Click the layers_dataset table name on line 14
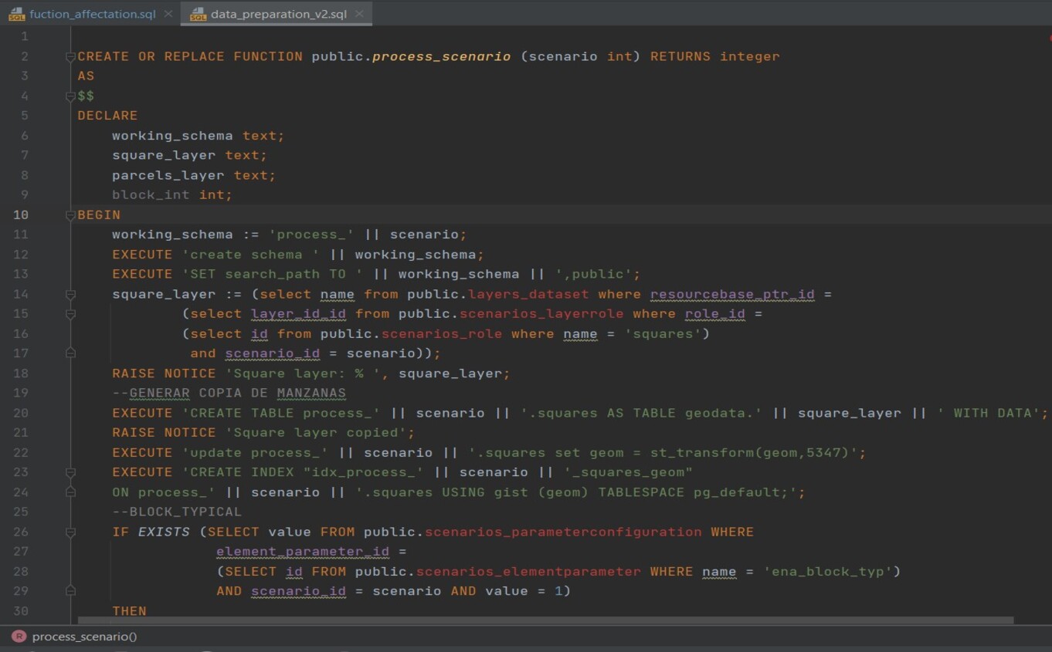1052x652 pixels. (528, 294)
